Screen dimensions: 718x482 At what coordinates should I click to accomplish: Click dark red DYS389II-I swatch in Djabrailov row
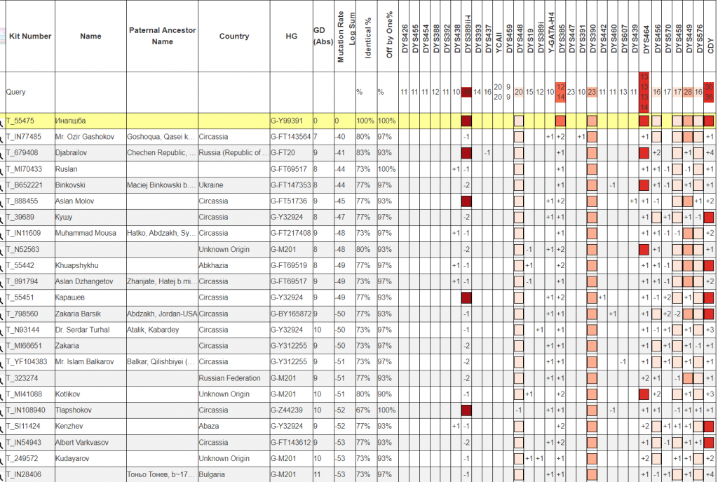click(x=466, y=153)
